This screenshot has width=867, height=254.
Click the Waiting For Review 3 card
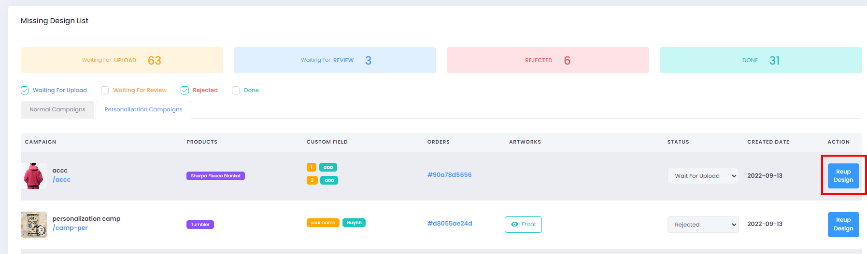click(x=335, y=60)
